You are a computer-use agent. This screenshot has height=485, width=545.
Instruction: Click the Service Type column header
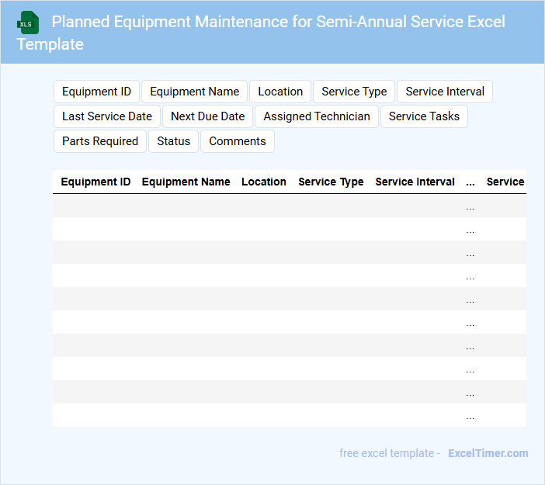331,182
